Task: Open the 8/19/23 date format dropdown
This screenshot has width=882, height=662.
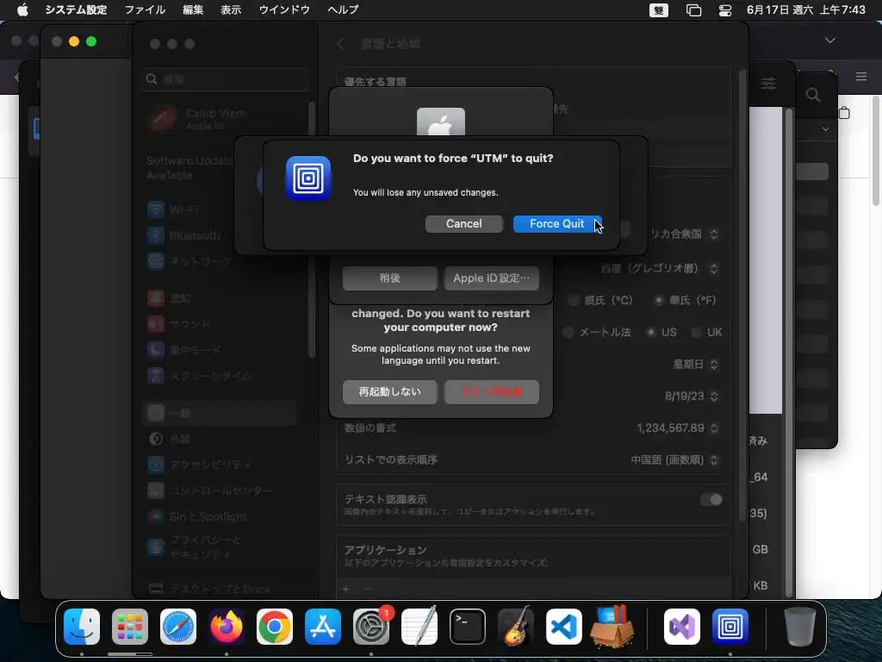Action: pyautogui.click(x=692, y=397)
